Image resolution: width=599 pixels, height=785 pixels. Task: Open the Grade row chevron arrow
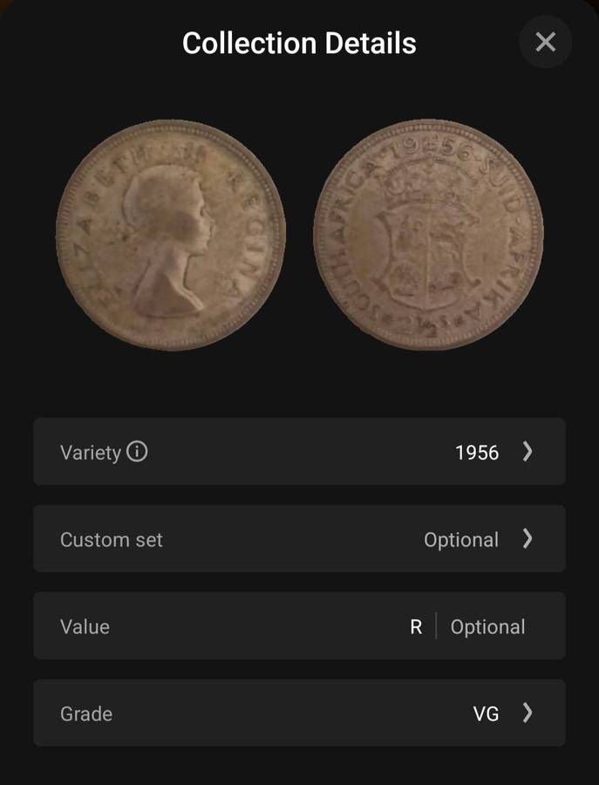pos(527,713)
